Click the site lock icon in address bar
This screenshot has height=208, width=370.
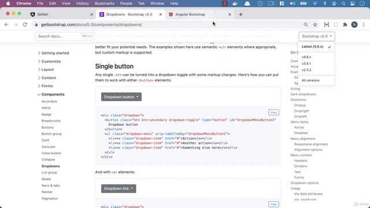coord(36,24)
